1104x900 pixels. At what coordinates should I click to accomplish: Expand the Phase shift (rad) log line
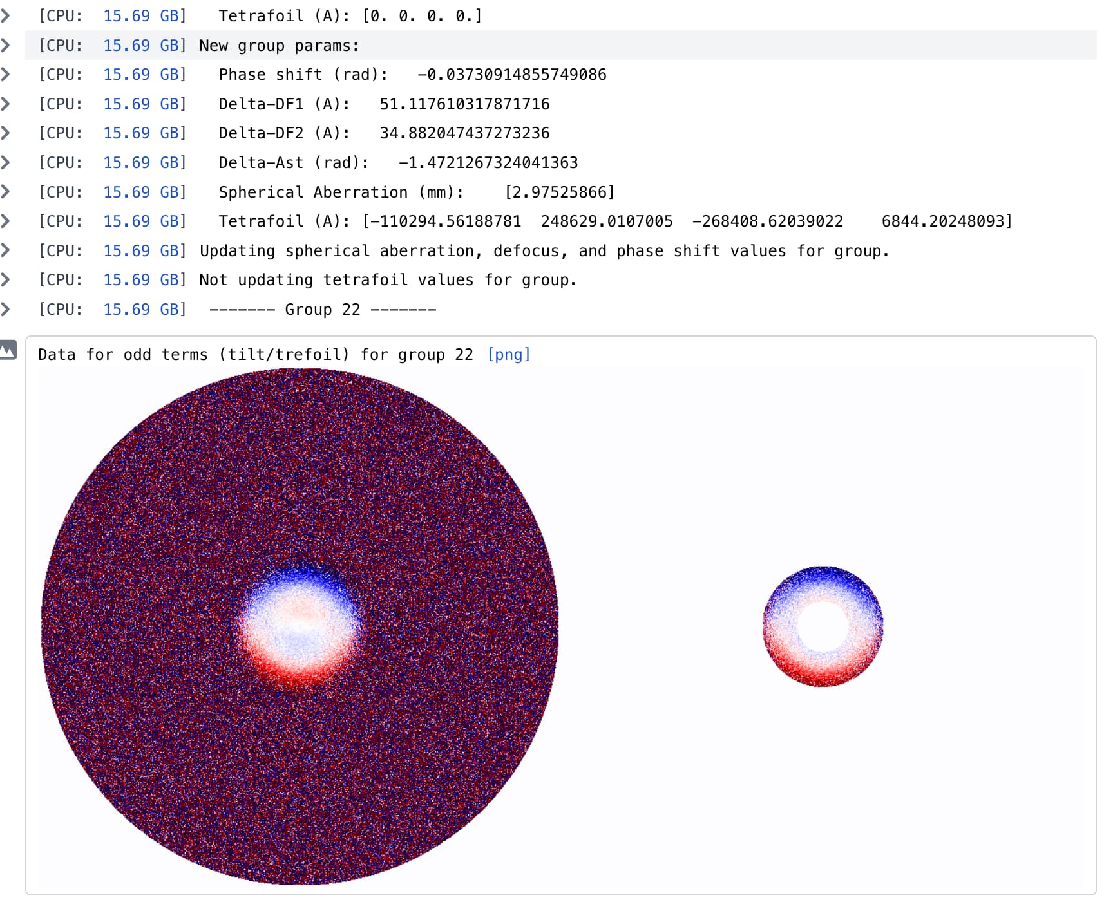pos(6,74)
